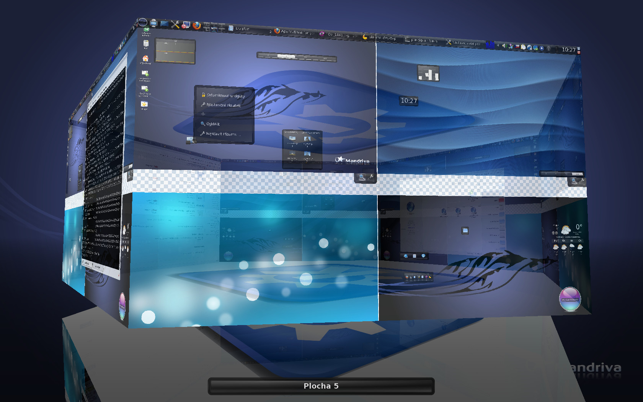Open the trash icon on desktop

(x=145, y=44)
